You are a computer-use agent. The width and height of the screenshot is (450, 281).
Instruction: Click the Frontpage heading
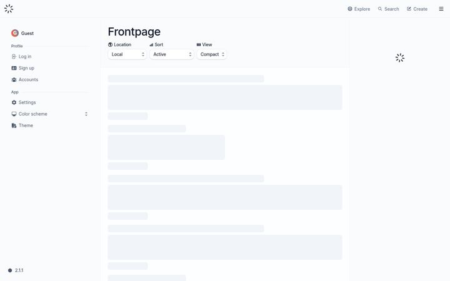point(134,32)
